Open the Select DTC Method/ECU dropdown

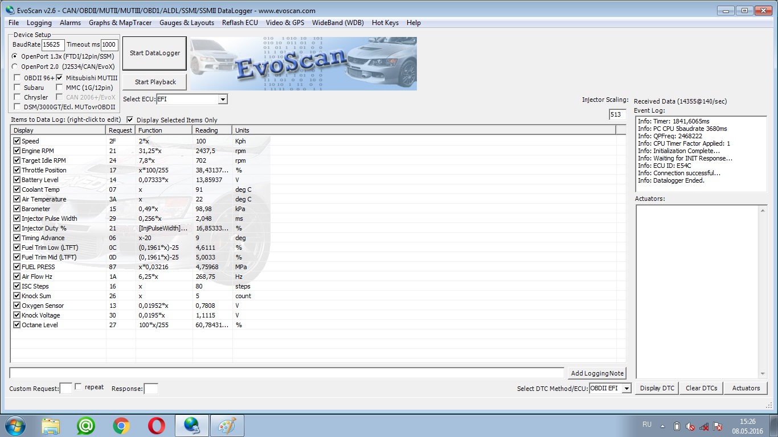coord(627,388)
